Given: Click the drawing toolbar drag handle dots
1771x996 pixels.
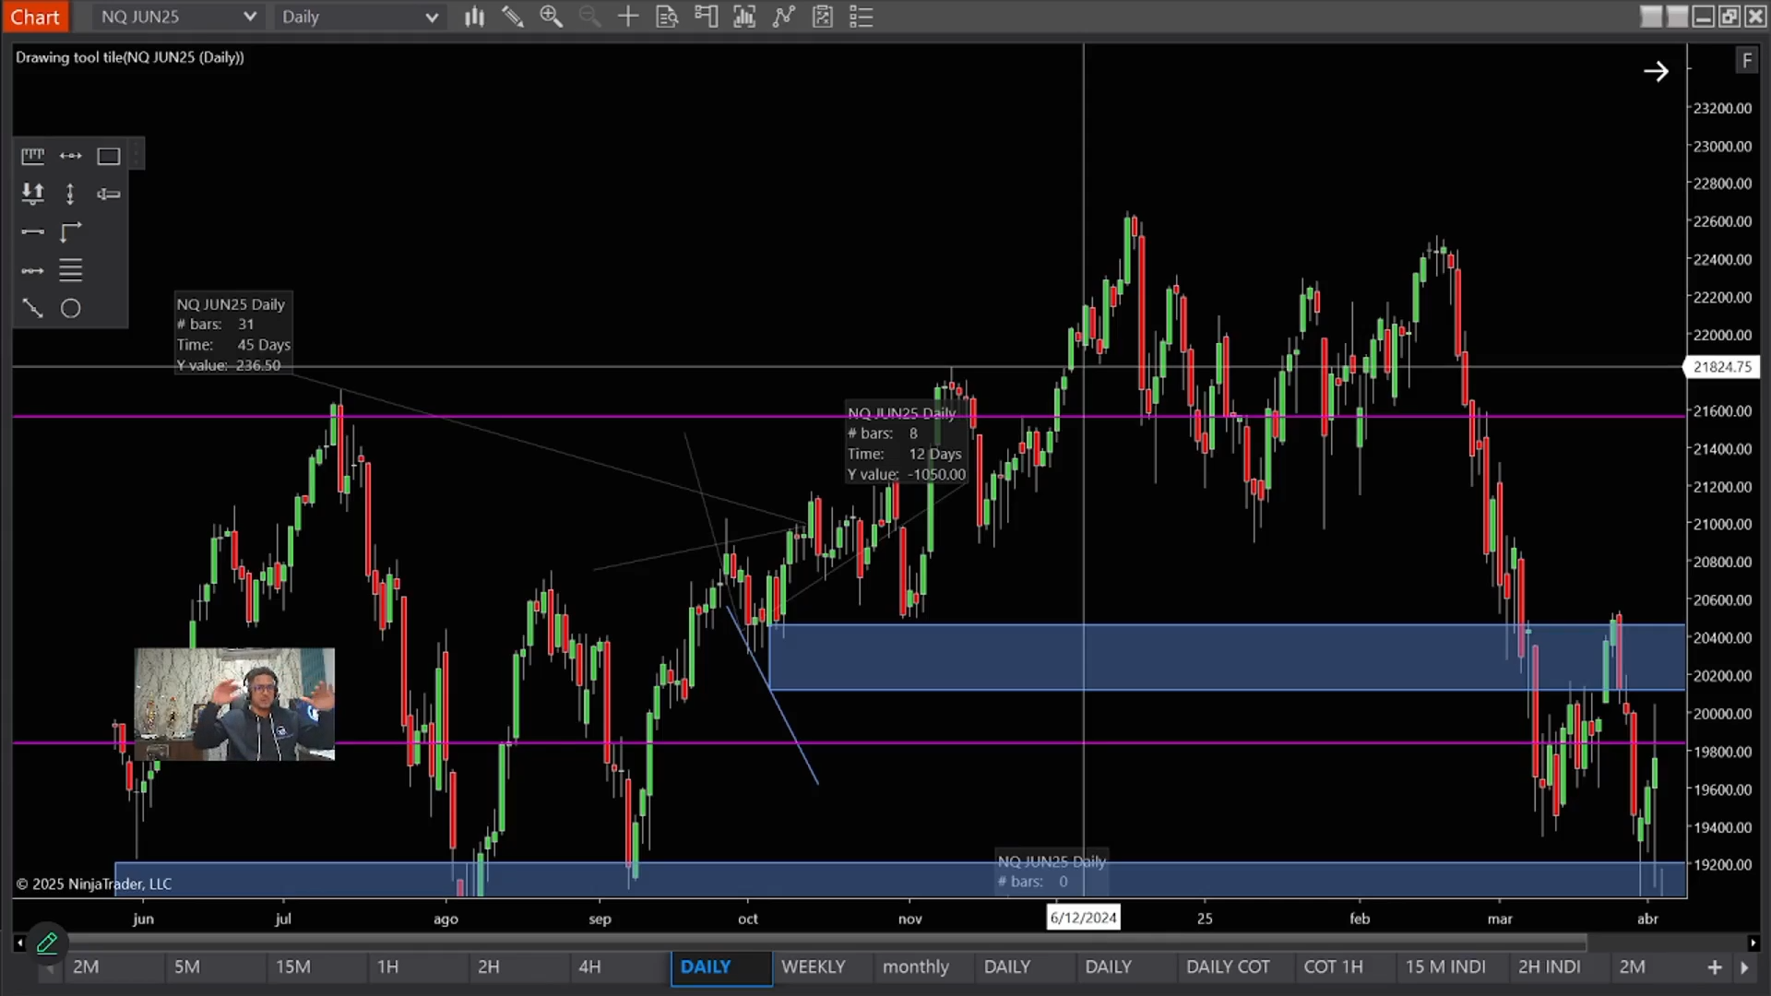Looking at the screenshot, I should [x=137, y=154].
